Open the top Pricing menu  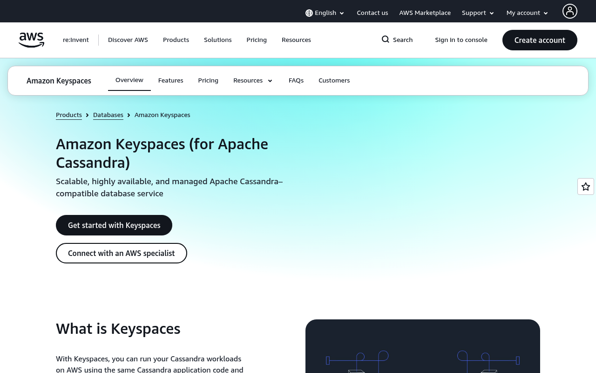point(257,40)
